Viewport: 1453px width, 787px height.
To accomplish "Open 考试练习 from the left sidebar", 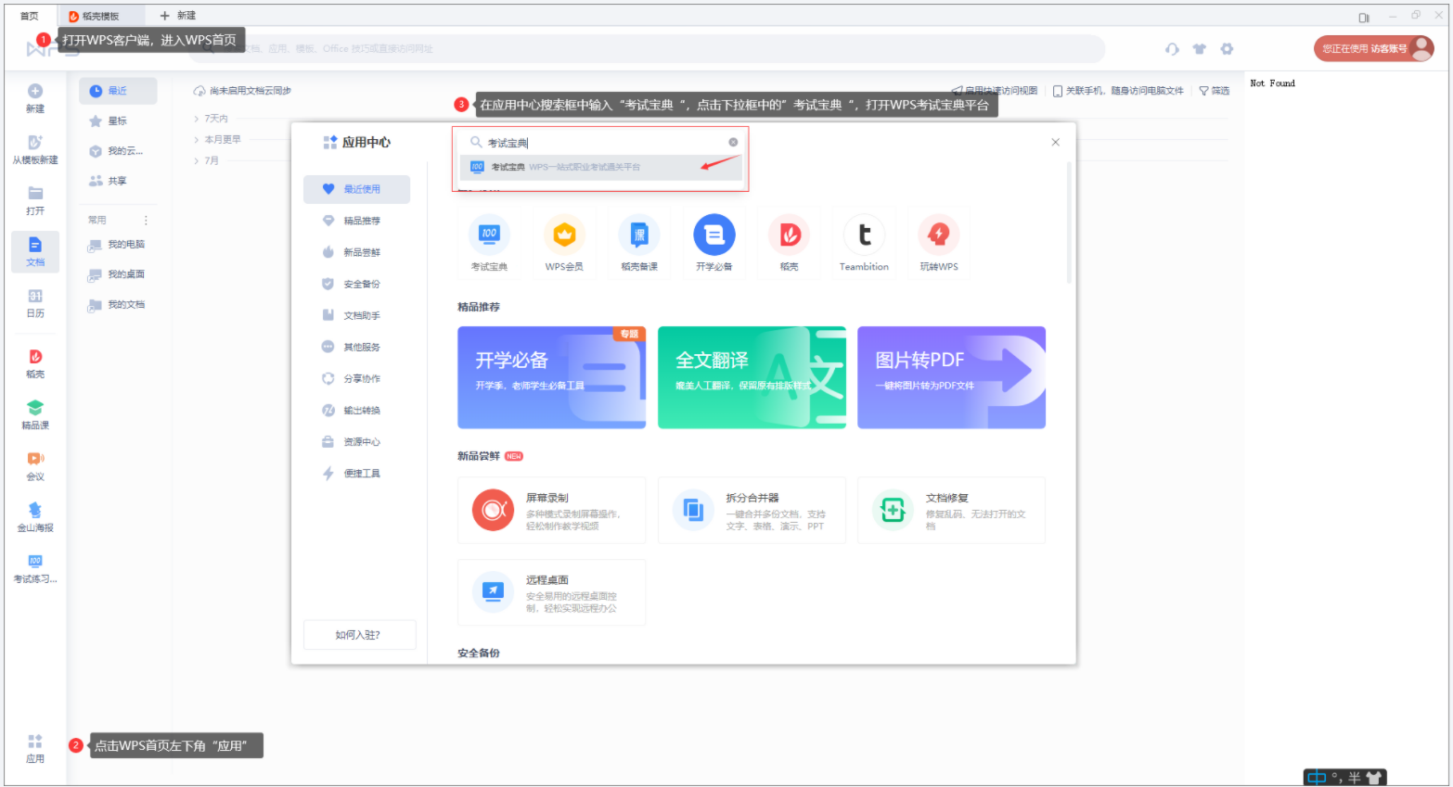I will tap(35, 568).
